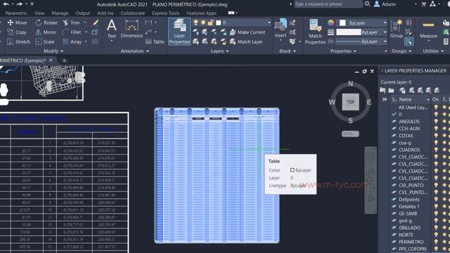Open the Manage ribbon tab
Viewport: 450px width, 253px height.
click(x=60, y=13)
